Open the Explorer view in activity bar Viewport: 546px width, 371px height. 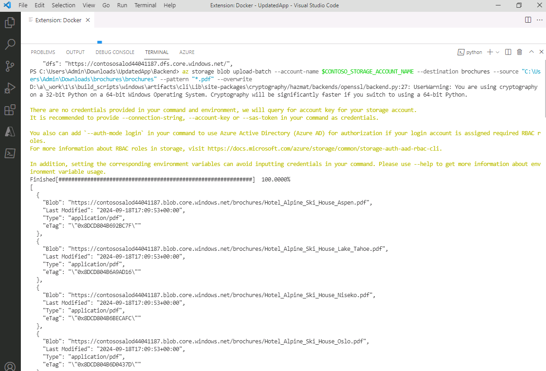(x=10, y=23)
